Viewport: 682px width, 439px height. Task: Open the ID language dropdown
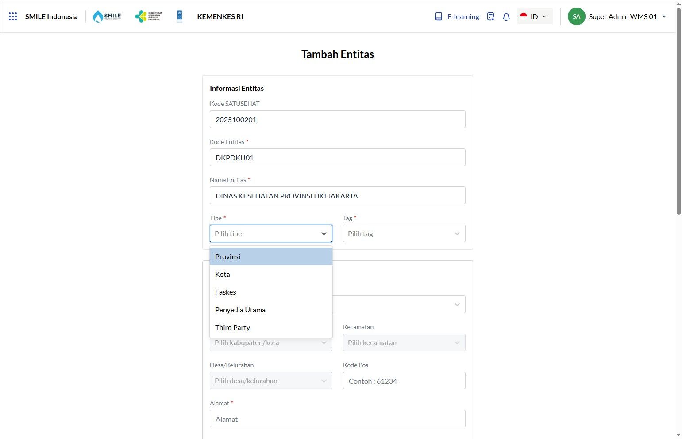point(535,16)
